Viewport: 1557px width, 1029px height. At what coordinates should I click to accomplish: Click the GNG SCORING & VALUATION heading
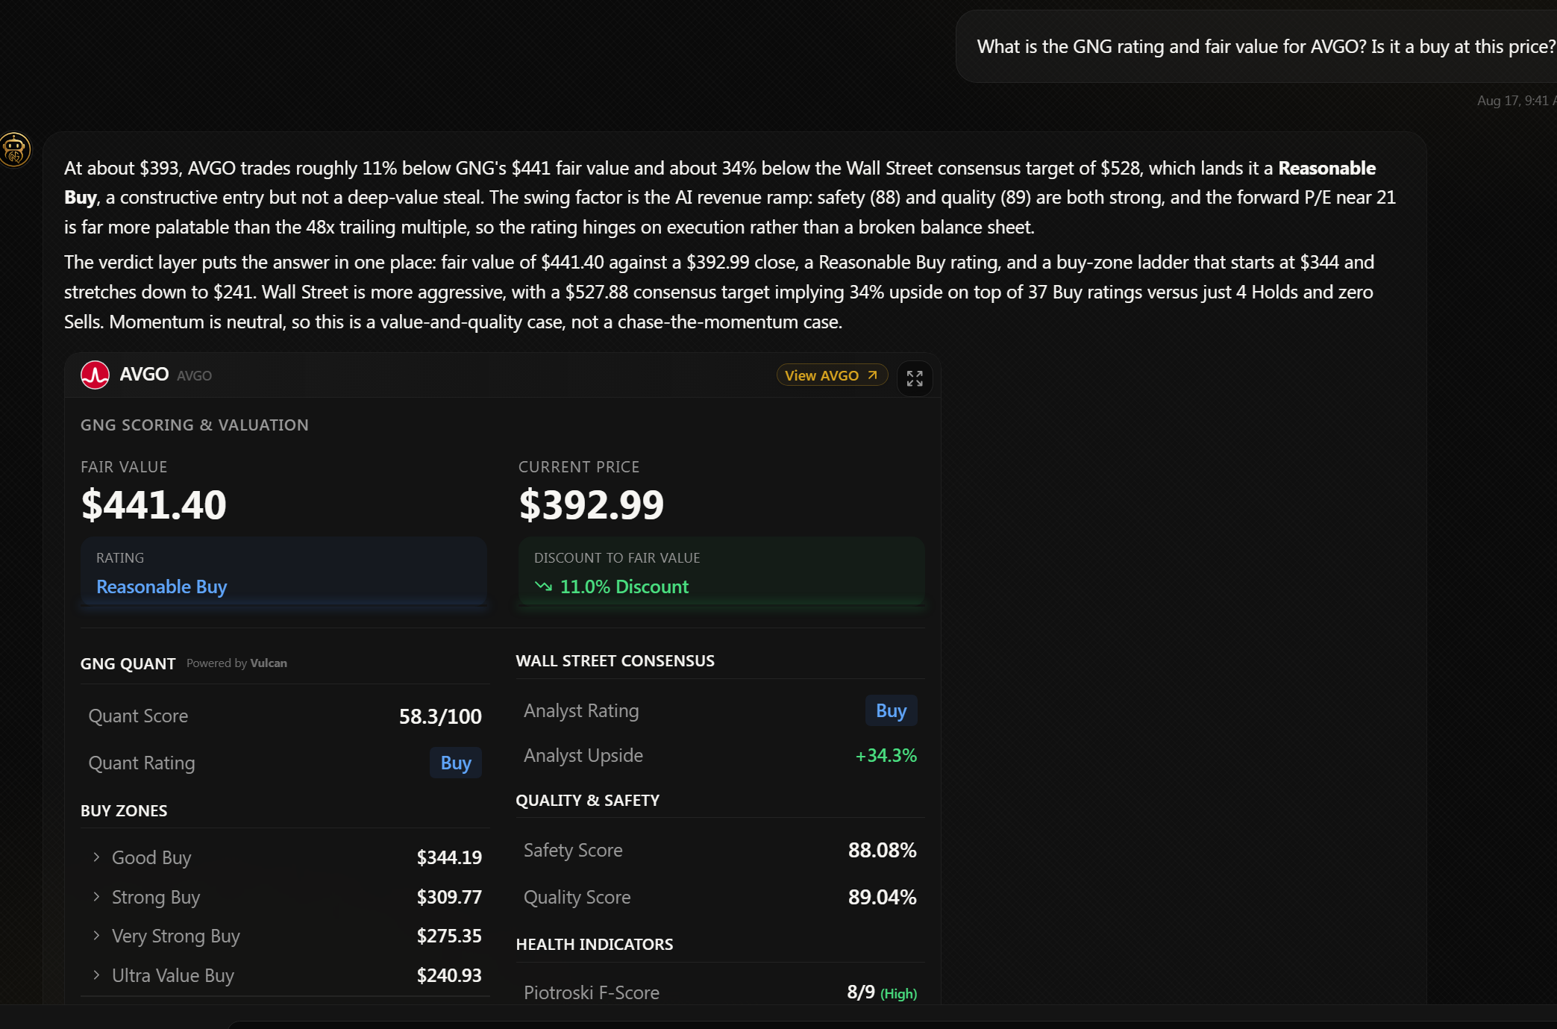tap(195, 425)
